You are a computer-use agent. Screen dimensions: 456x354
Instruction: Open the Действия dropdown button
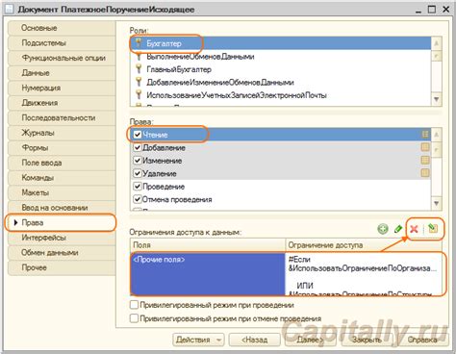pyautogui.click(x=198, y=340)
